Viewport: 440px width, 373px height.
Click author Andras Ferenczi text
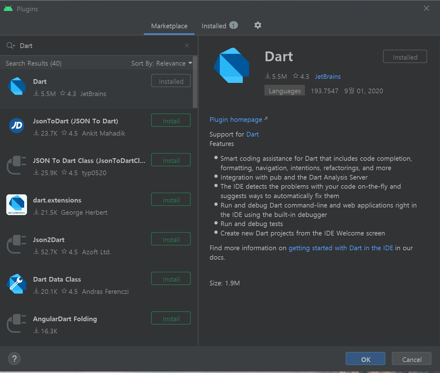point(106,292)
